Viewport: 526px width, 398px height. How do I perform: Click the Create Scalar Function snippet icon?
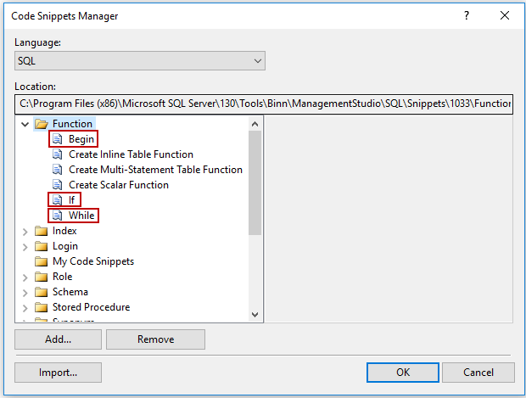[58, 185]
